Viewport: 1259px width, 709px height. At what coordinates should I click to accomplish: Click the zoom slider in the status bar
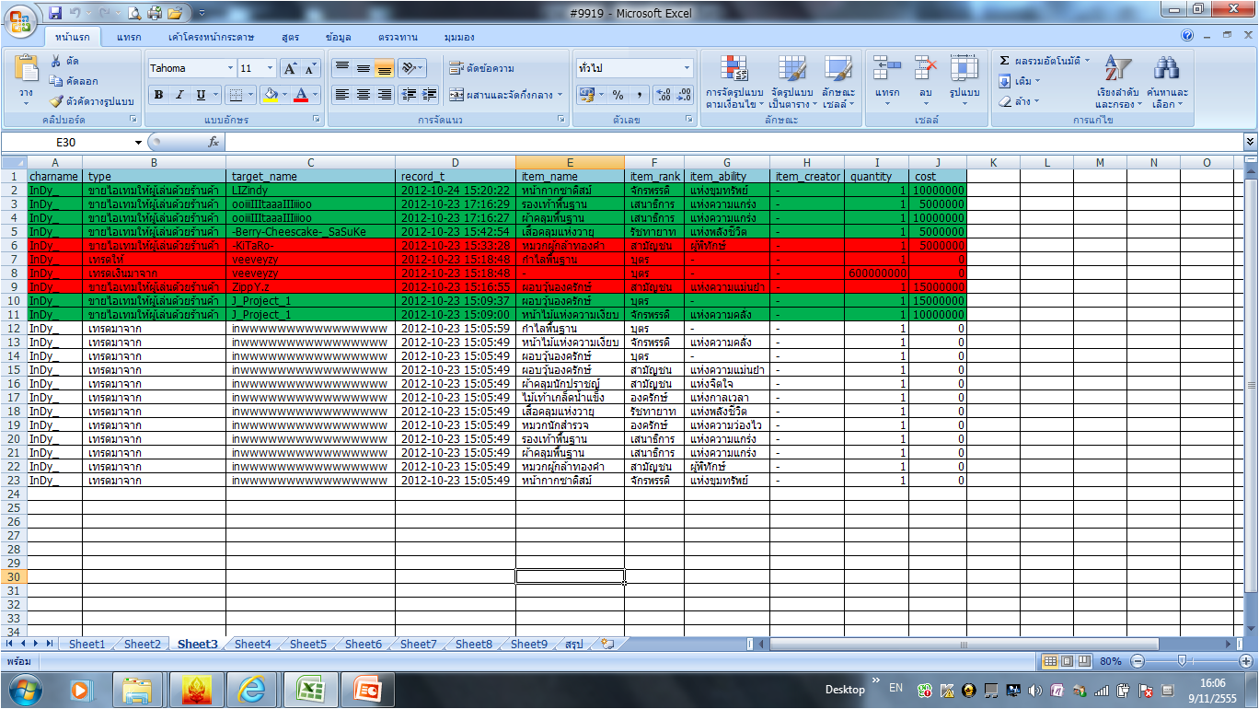[x=1181, y=661]
